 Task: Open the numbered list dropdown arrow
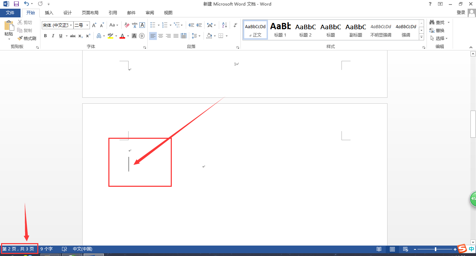tap(170, 25)
